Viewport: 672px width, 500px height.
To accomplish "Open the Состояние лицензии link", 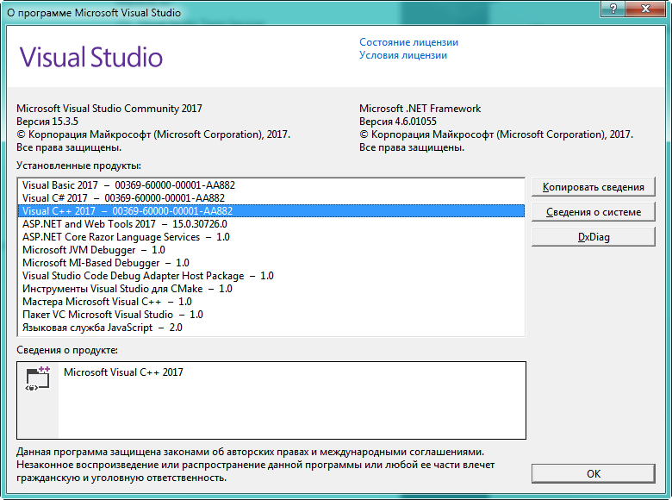I will tap(408, 42).
